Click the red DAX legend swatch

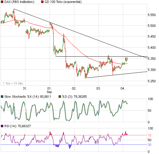tap(2, 2)
